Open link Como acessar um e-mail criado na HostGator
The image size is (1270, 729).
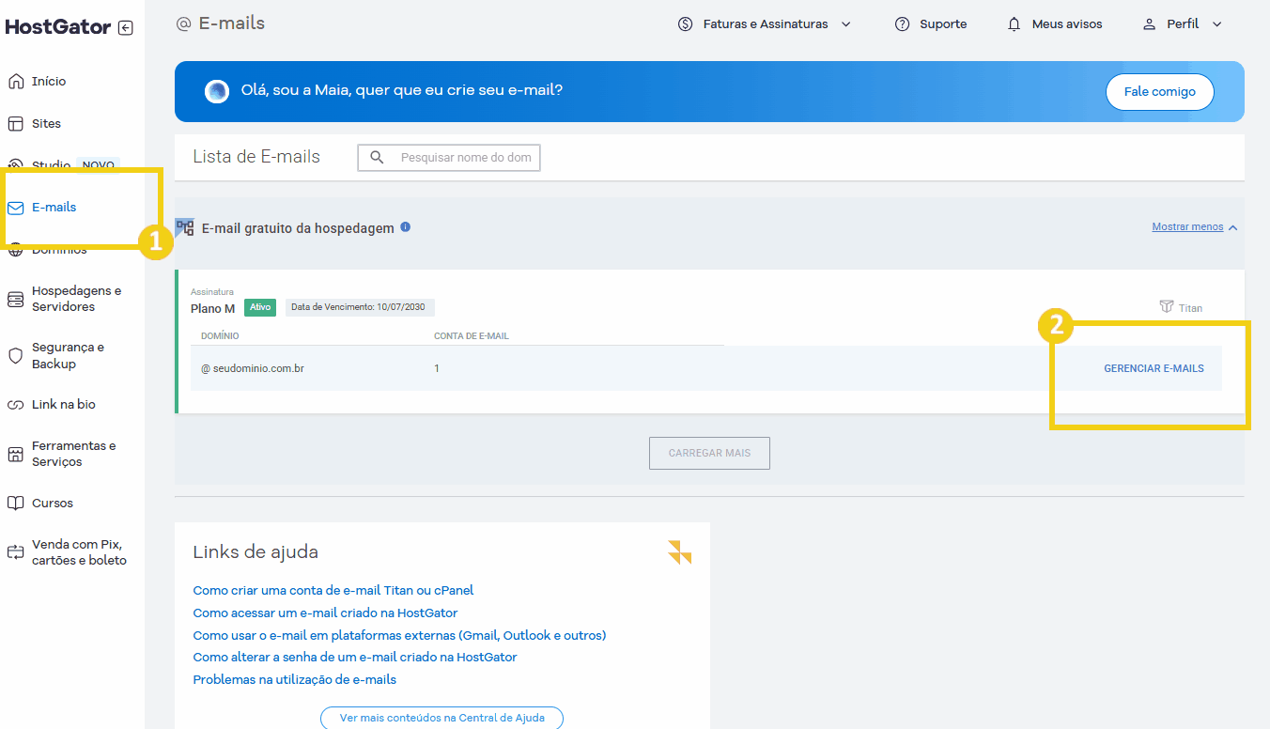point(325,613)
